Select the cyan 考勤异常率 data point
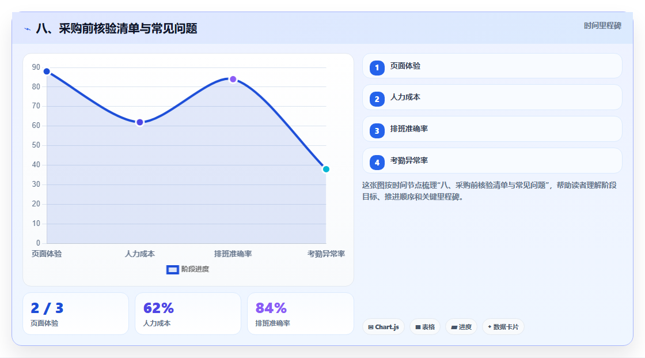Viewport: 645px width, 358px height. pyautogui.click(x=326, y=169)
